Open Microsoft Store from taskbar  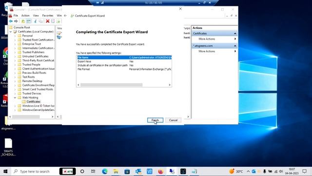click(127, 172)
